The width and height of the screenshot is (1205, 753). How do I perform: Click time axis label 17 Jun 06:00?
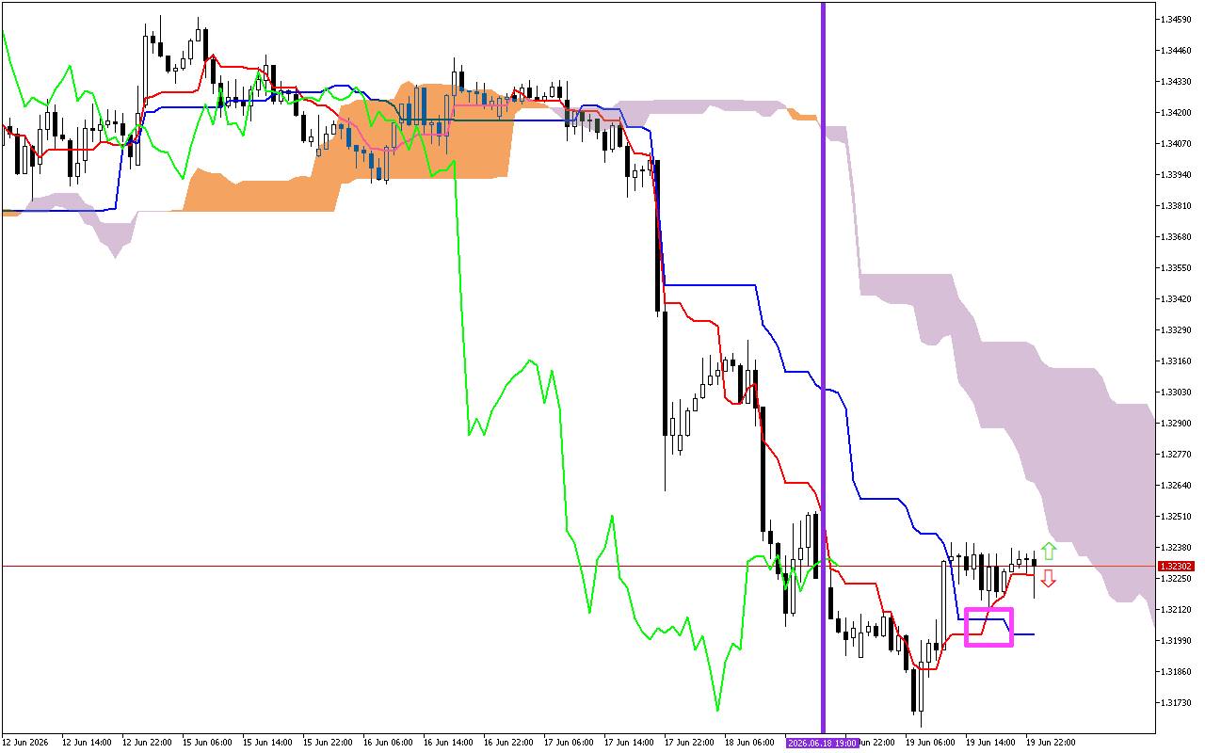[568, 743]
